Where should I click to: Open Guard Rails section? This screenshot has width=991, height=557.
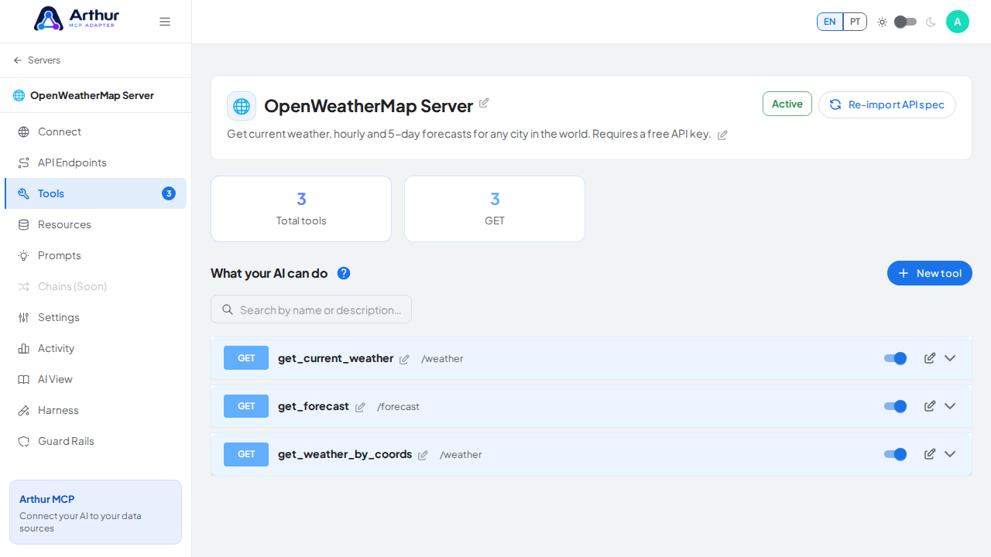95,441
